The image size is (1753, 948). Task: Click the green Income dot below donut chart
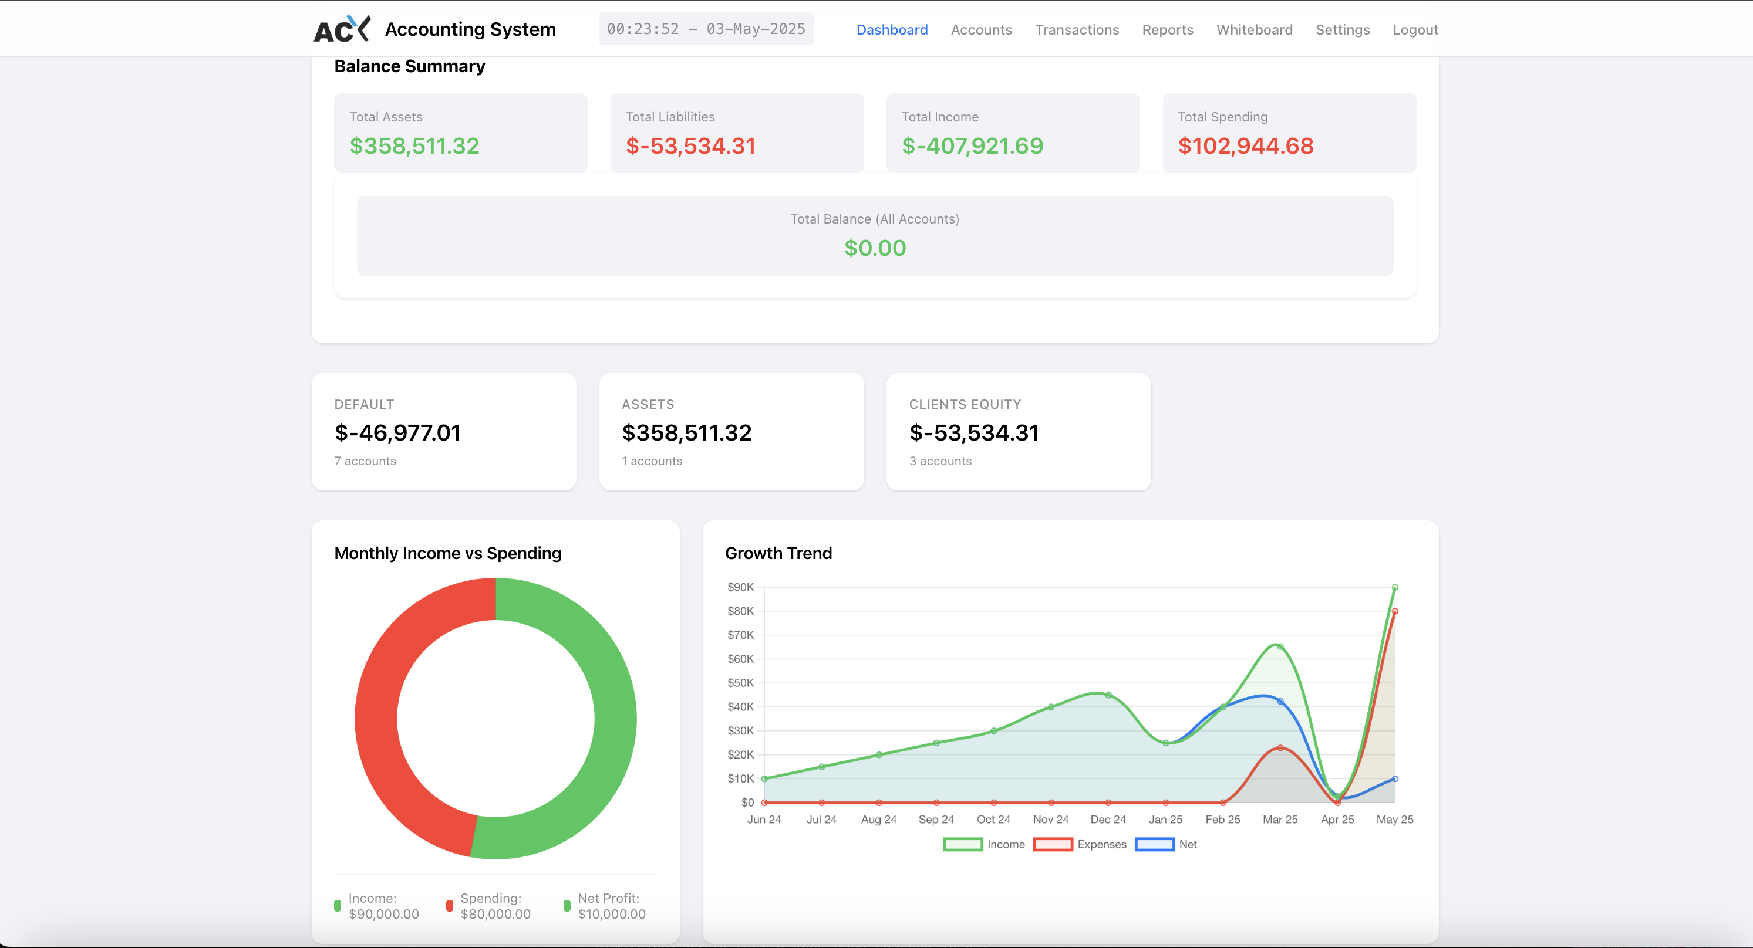tap(338, 906)
